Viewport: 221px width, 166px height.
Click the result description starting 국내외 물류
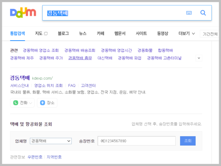coord(78,92)
